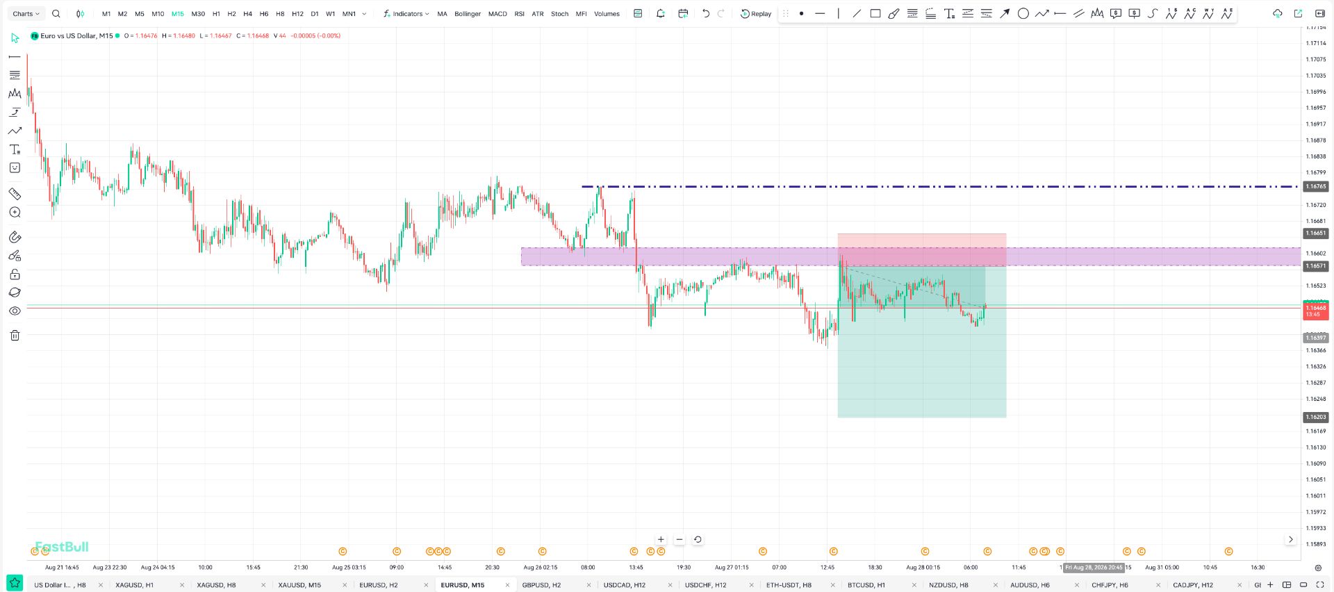Reset the chart view
Image resolution: width=1334 pixels, height=592 pixels.
(698, 539)
